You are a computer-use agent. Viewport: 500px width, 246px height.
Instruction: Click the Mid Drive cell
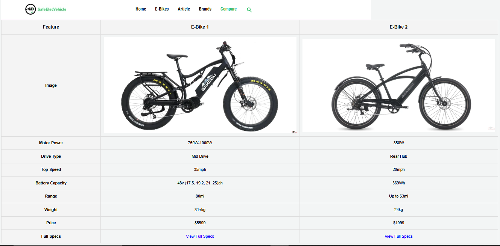coord(200,156)
